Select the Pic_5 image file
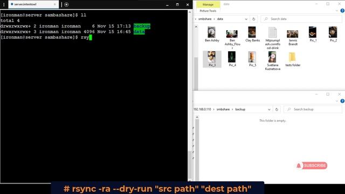 pyautogui.click(x=252, y=59)
